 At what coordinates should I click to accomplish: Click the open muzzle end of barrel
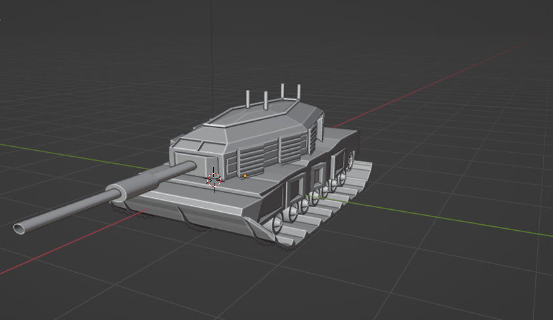(x=18, y=229)
